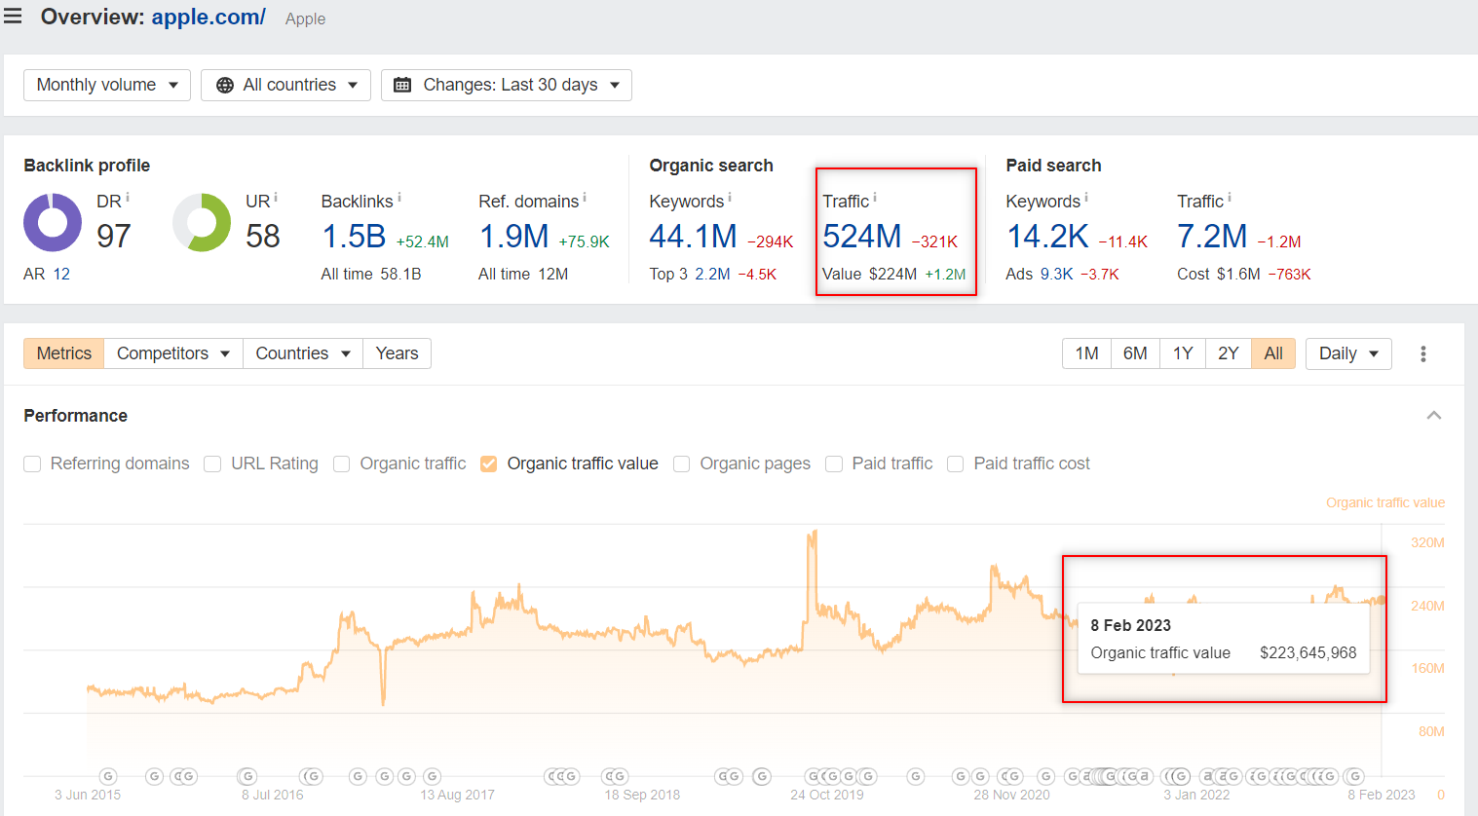Click info icon beside Paid search Traffic

[1230, 198]
